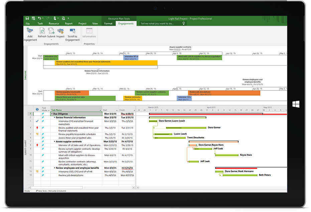Click the pin task mode icon for Due Diligence
Screen dimensions: 311x212
43,114
